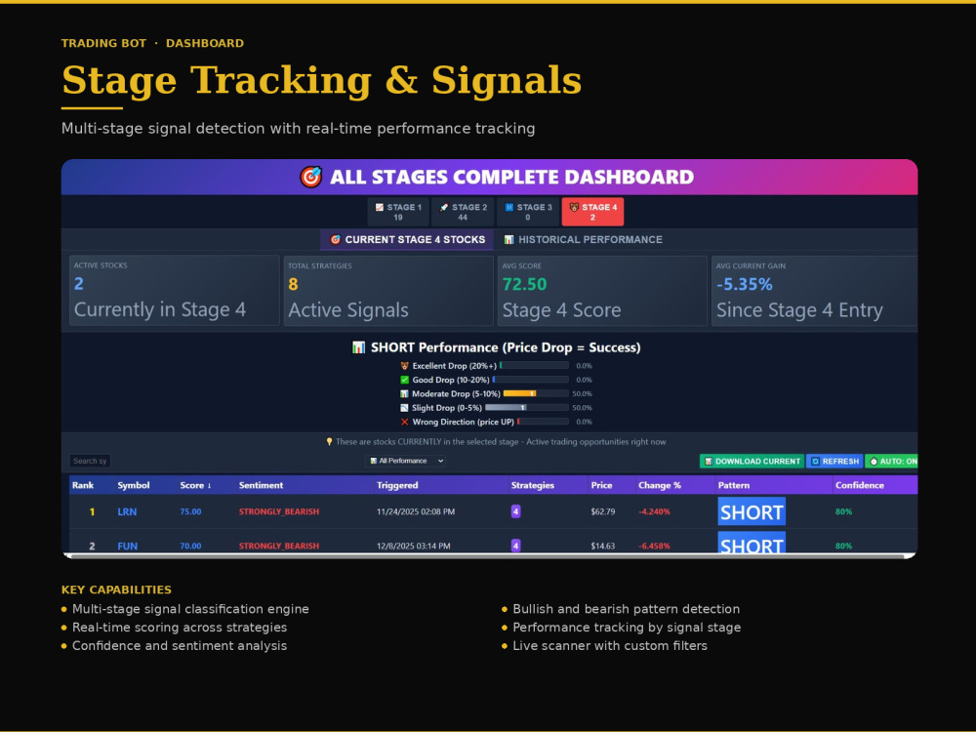Click the -4.240% change value
This screenshot has width=976, height=732.
(x=654, y=511)
